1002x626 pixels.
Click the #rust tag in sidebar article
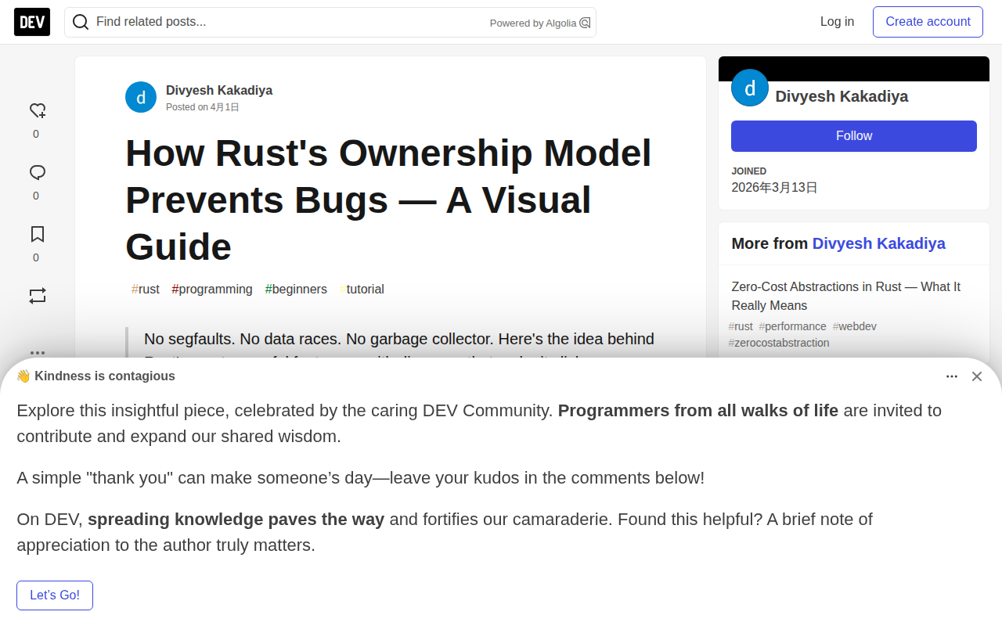[x=741, y=326]
